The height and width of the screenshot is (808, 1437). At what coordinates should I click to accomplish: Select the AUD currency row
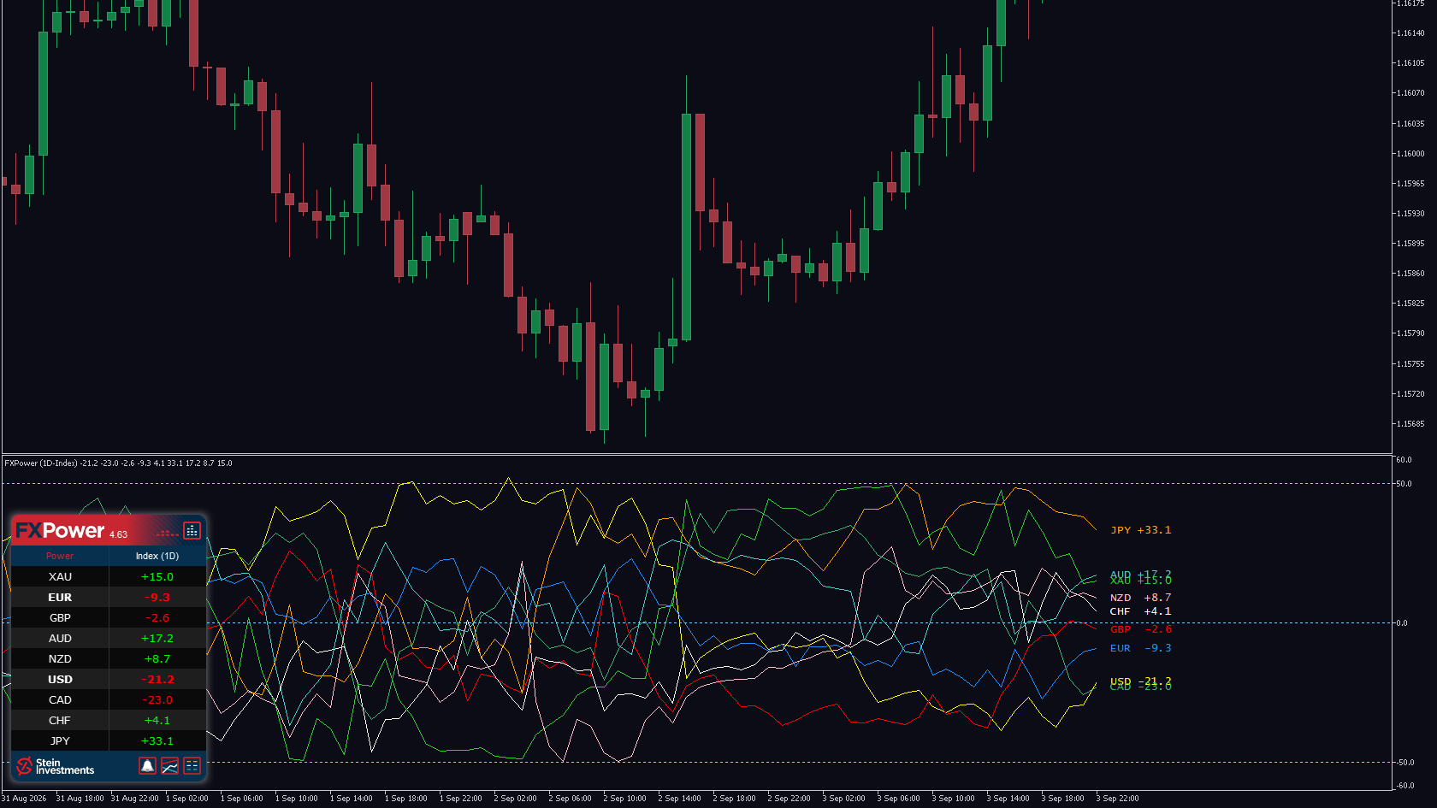tap(109, 638)
